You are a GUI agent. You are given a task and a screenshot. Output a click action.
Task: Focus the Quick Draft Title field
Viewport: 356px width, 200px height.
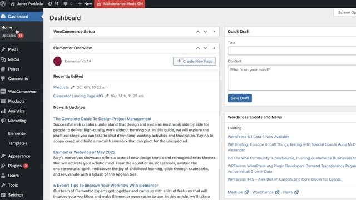(x=291, y=51)
